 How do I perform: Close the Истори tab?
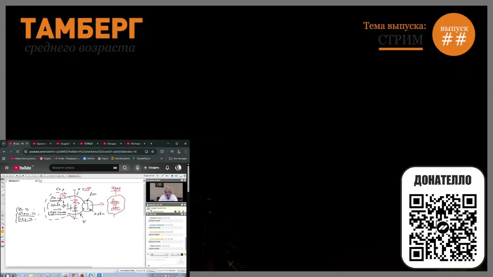pyautogui.click(x=121, y=144)
